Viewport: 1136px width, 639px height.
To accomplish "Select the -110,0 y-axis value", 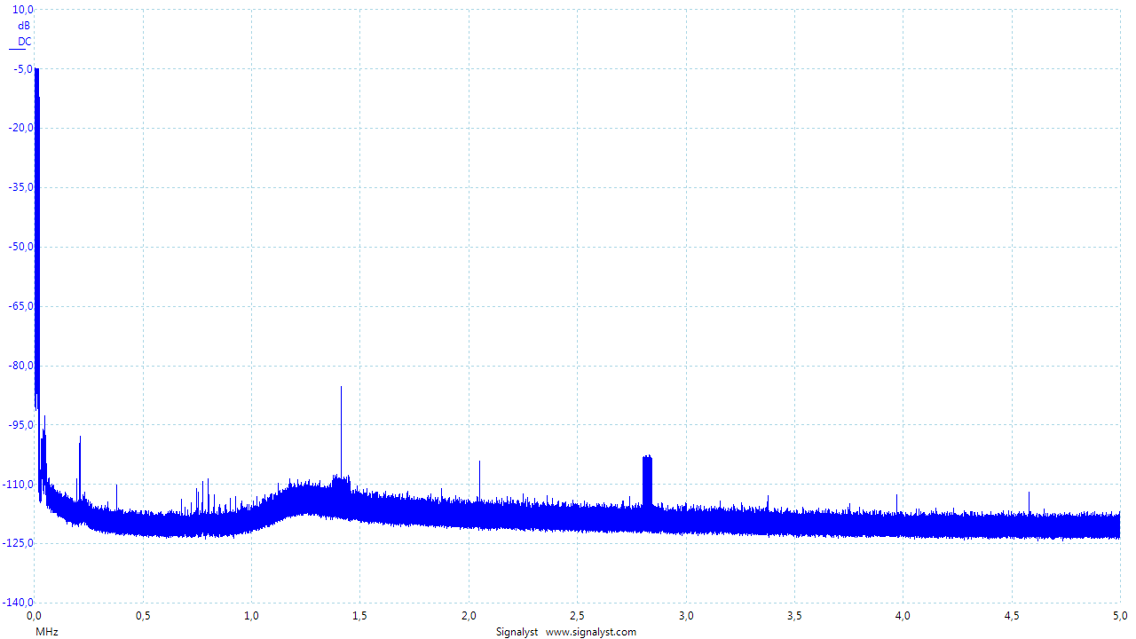I will [x=19, y=485].
